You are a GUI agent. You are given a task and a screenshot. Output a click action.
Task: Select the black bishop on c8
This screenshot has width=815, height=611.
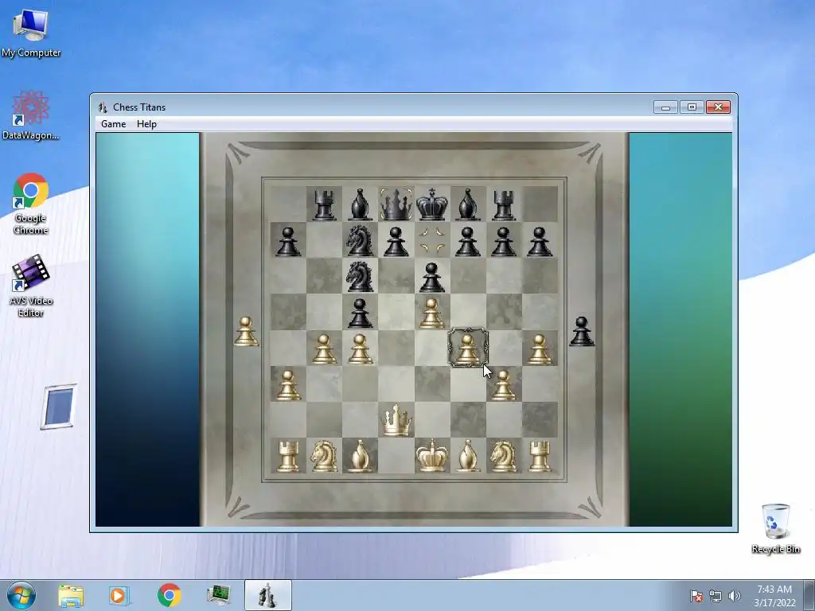tap(361, 204)
